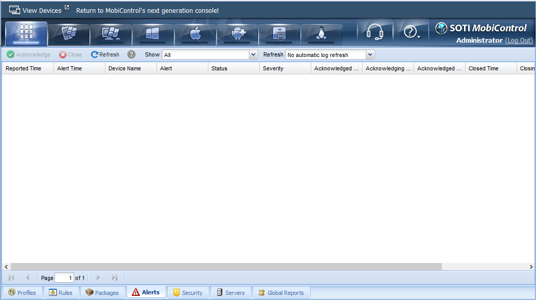Switch to the Profiles tab
Screen dimensions: 536x300
point(22,293)
